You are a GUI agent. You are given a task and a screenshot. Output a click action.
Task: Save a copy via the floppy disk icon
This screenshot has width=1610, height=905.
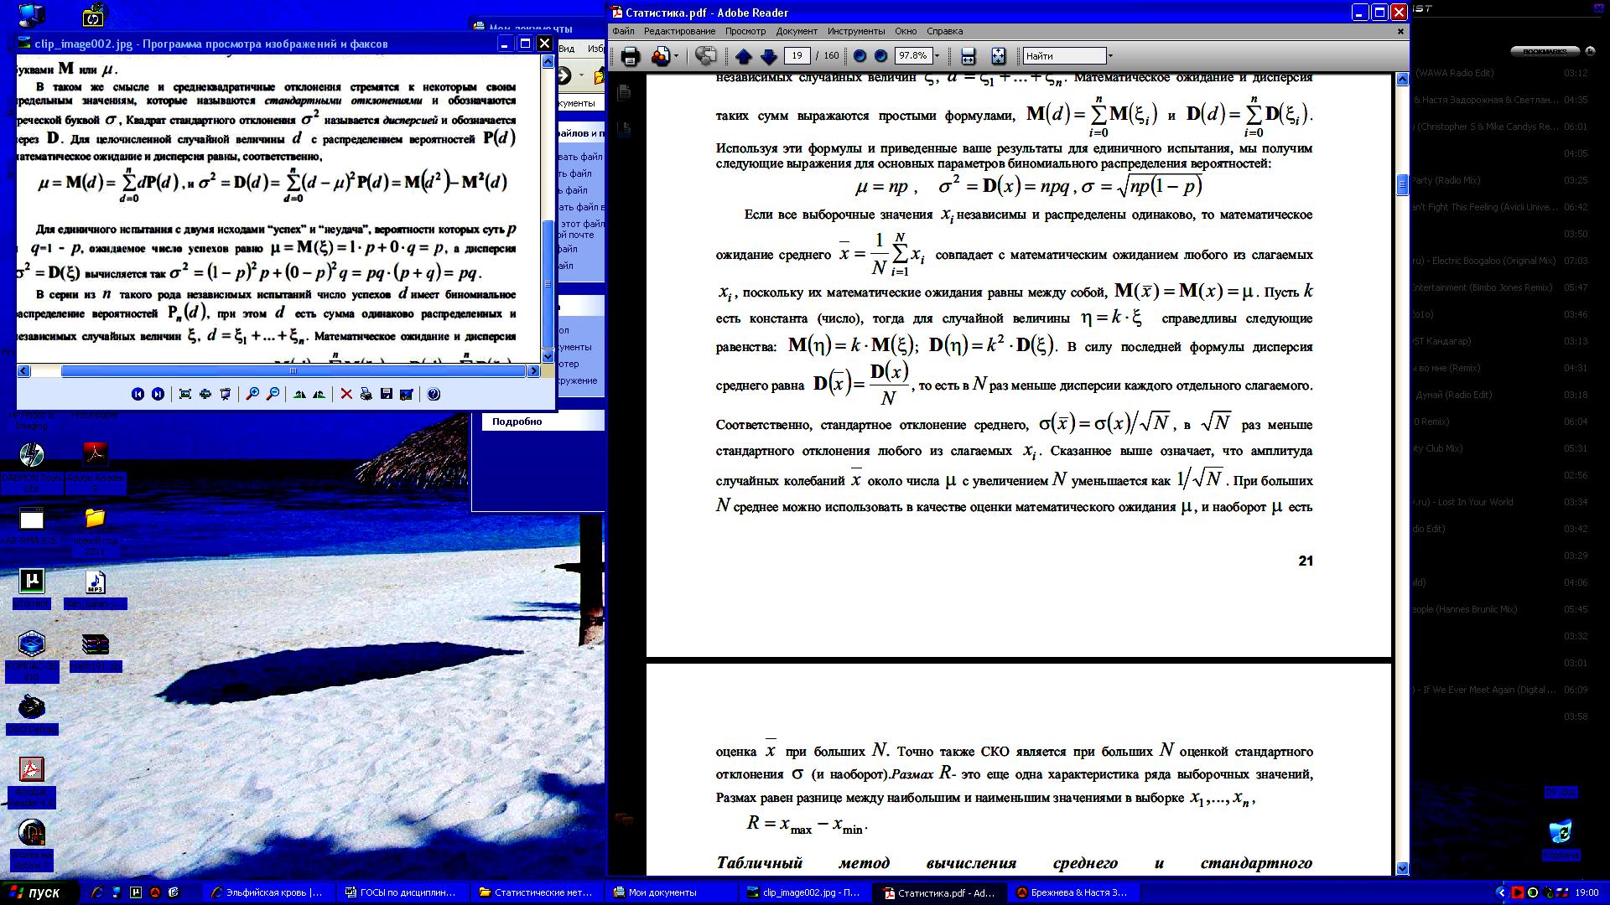click(x=387, y=394)
